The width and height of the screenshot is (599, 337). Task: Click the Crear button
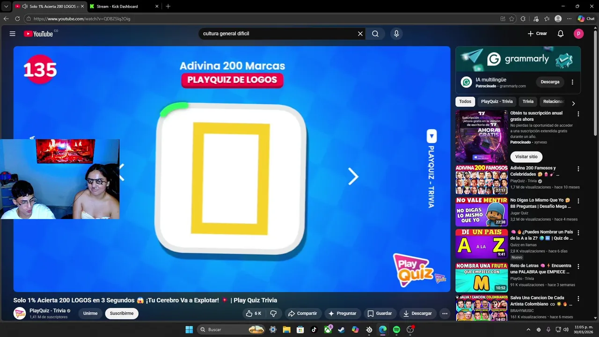point(537,34)
